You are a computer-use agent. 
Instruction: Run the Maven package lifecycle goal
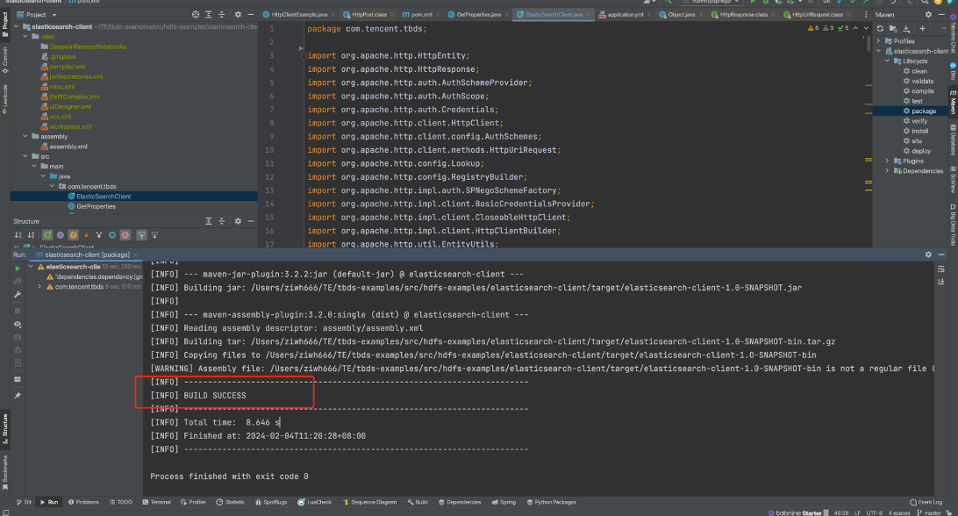click(x=923, y=111)
